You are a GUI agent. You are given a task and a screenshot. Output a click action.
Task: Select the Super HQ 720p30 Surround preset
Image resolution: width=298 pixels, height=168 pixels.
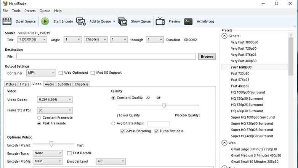click(252, 124)
